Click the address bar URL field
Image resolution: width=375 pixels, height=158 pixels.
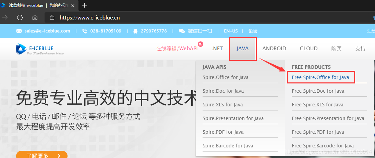point(210,17)
